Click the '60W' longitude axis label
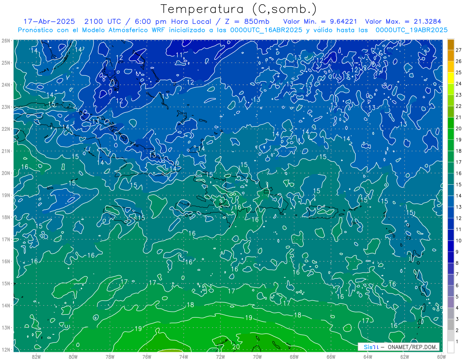 click(441, 357)
